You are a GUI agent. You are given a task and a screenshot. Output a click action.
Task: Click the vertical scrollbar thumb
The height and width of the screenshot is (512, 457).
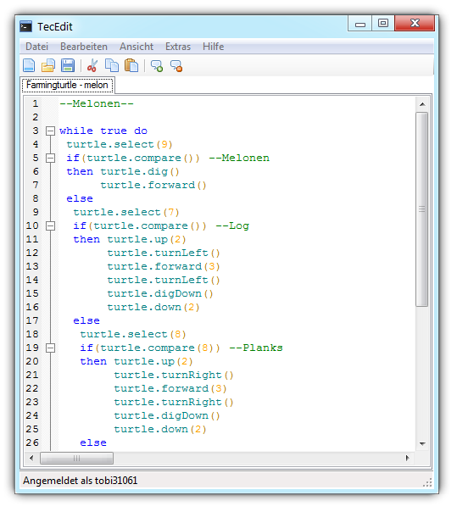(x=422, y=209)
